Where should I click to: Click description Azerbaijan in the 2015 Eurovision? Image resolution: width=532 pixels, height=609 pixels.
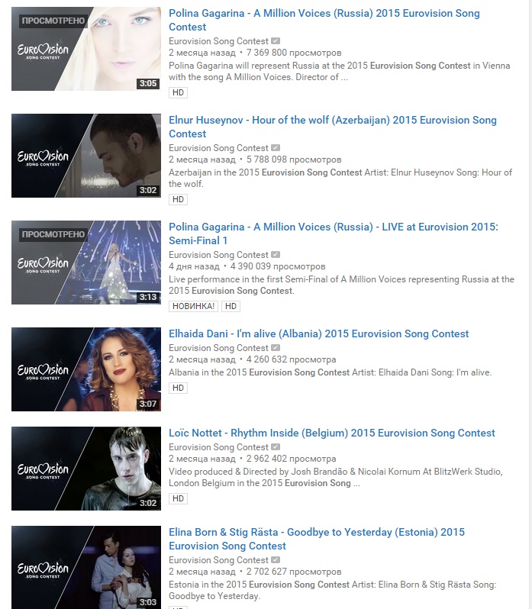(x=340, y=178)
